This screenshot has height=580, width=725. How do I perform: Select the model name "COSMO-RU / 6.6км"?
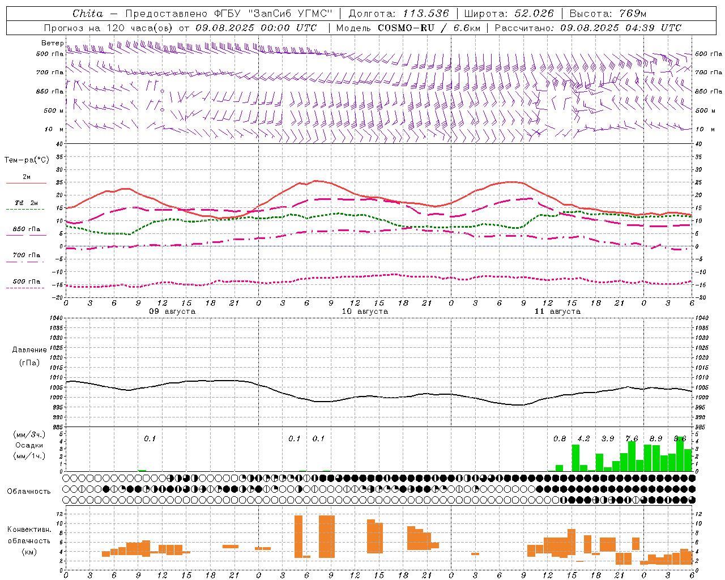click(429, 28)
